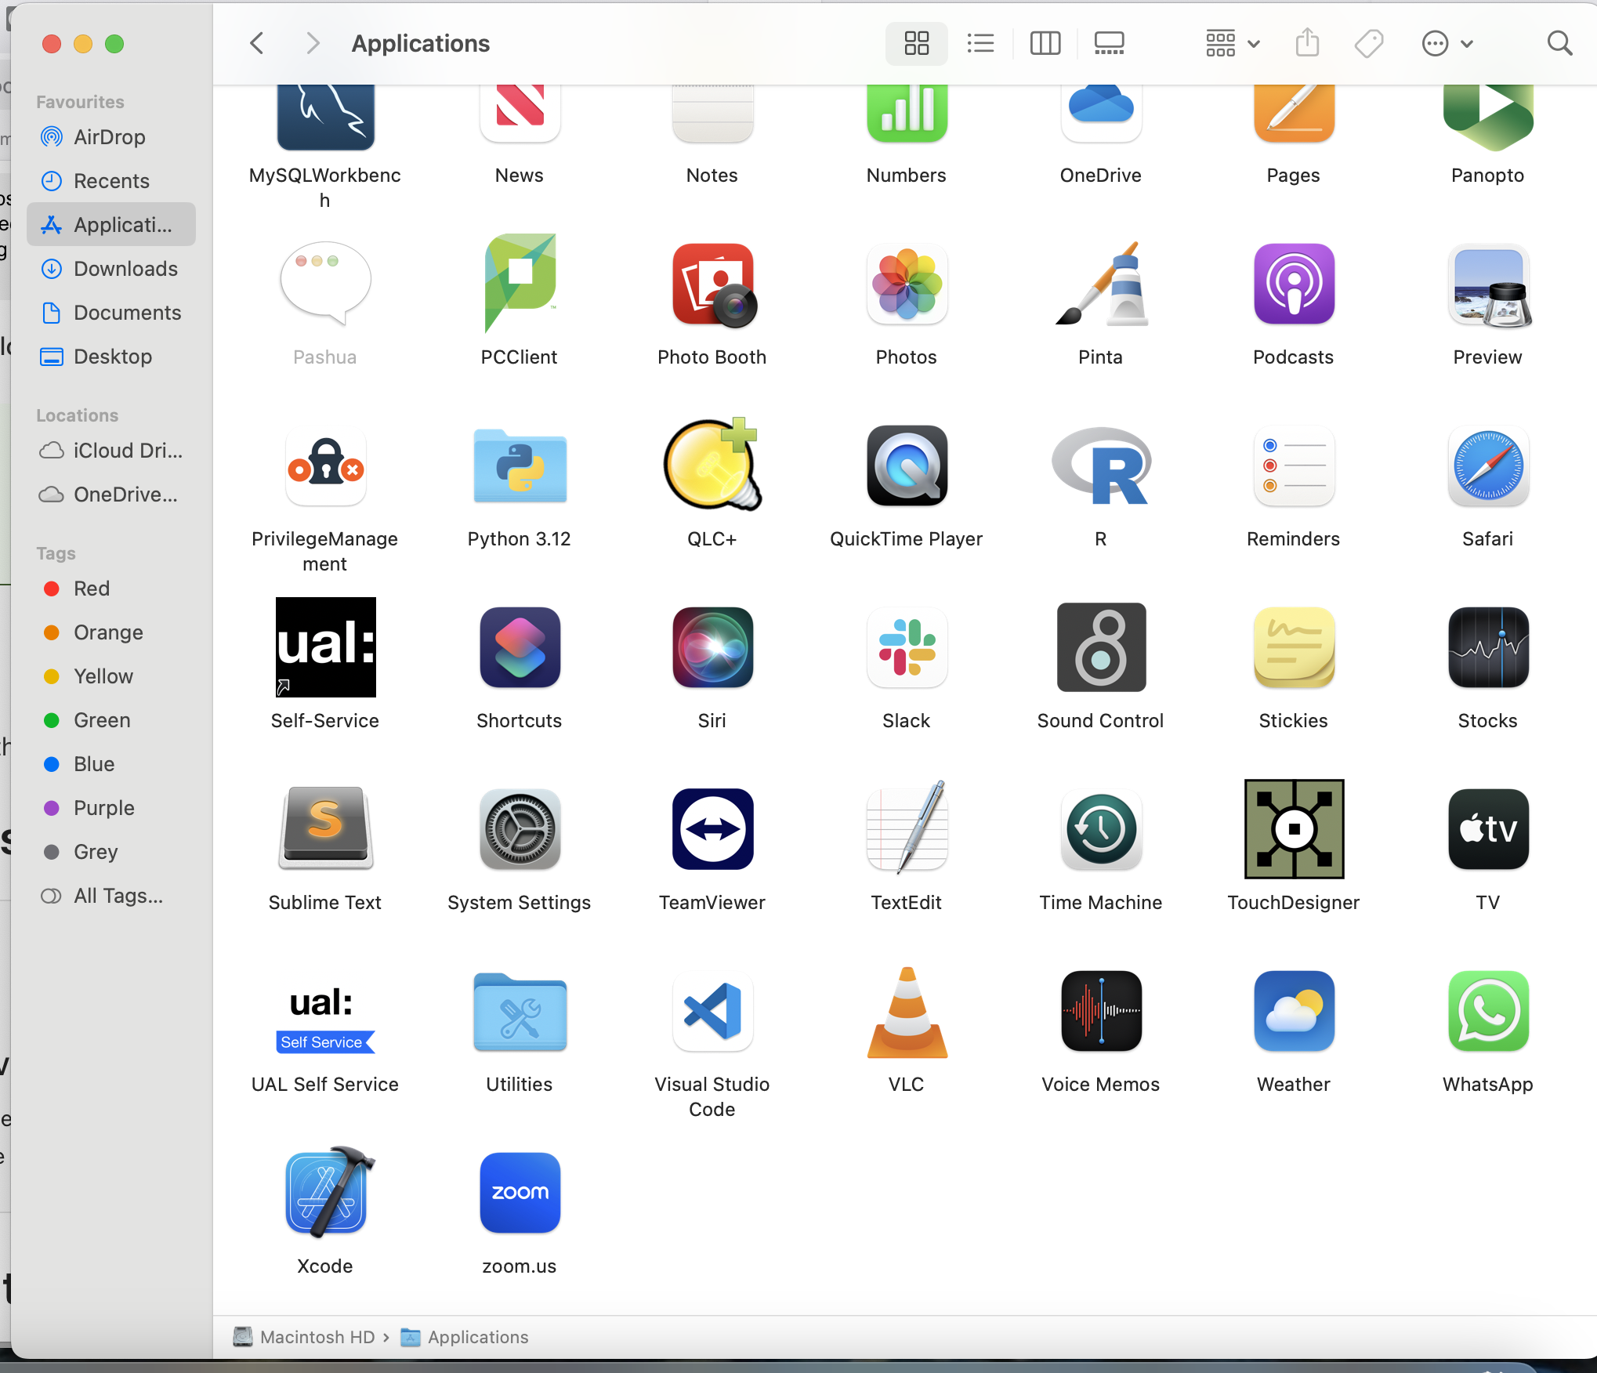Switch to gallery view
Viewport: 1597px width, 1373px height.
pos(1108,43)
